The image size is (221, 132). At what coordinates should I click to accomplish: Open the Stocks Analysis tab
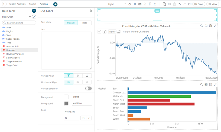(17, 4)
